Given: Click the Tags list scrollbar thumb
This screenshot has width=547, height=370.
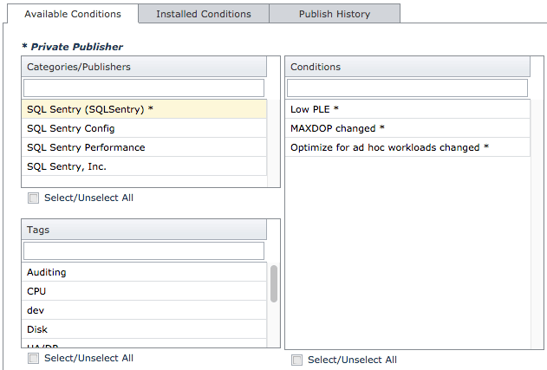Looking at the screenshot, I should [x=274, y=283].
